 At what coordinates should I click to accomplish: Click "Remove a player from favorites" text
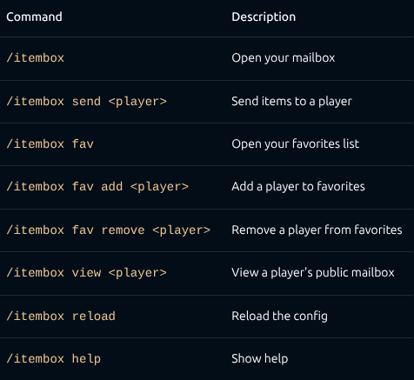click(317, 230)
